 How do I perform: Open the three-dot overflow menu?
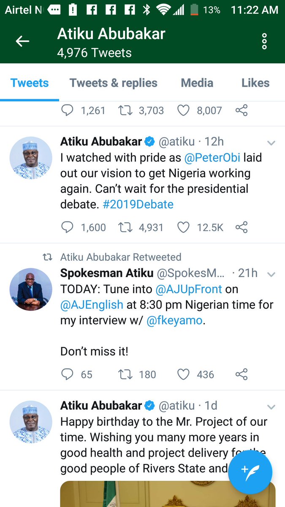(x=264, y=41)
